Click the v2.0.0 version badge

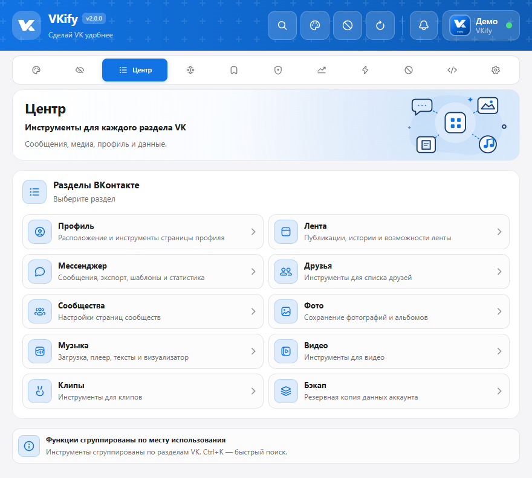click(x=94, y=18)
